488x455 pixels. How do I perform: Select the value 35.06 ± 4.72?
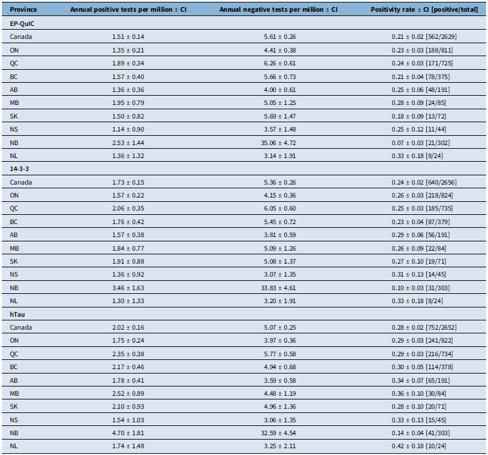279,141
